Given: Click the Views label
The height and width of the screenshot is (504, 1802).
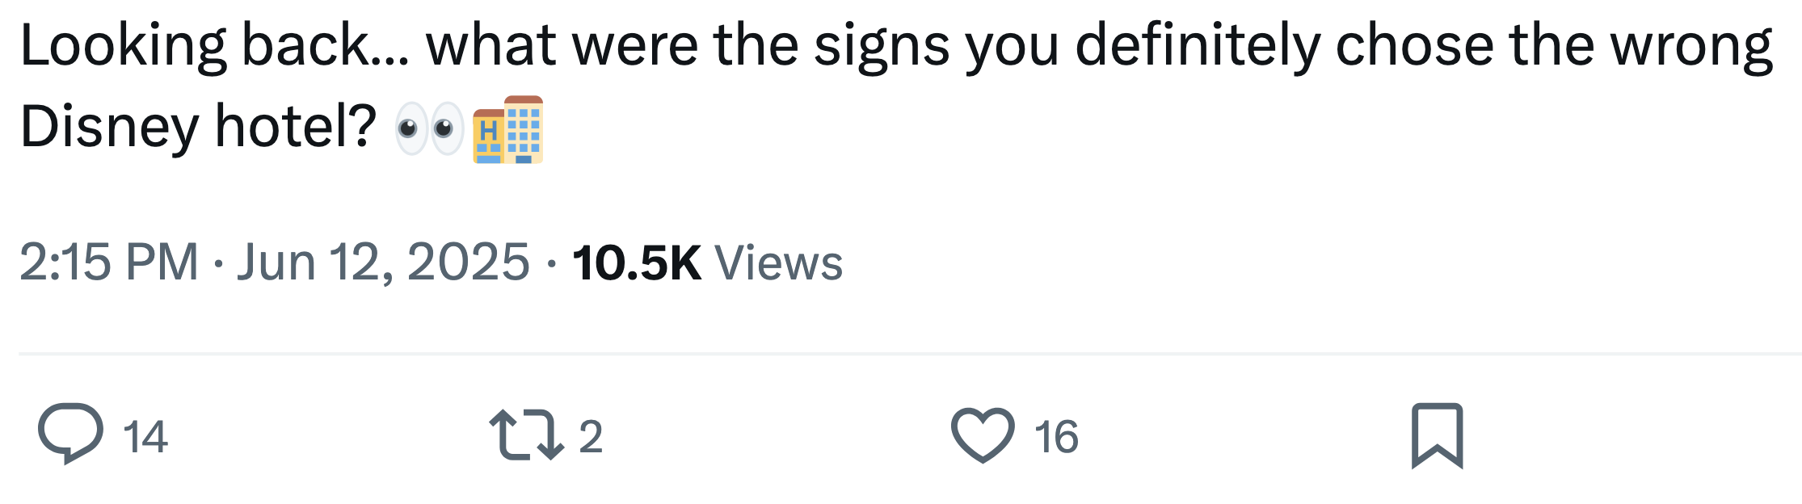Looking at the screenshot, I should [778, 262].
